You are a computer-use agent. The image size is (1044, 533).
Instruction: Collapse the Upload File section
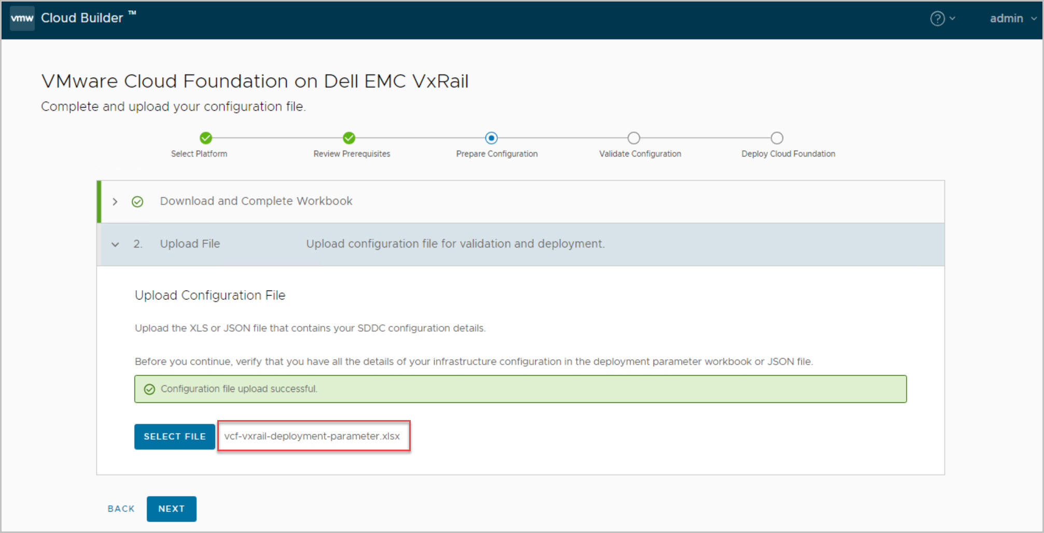(115, 244)
